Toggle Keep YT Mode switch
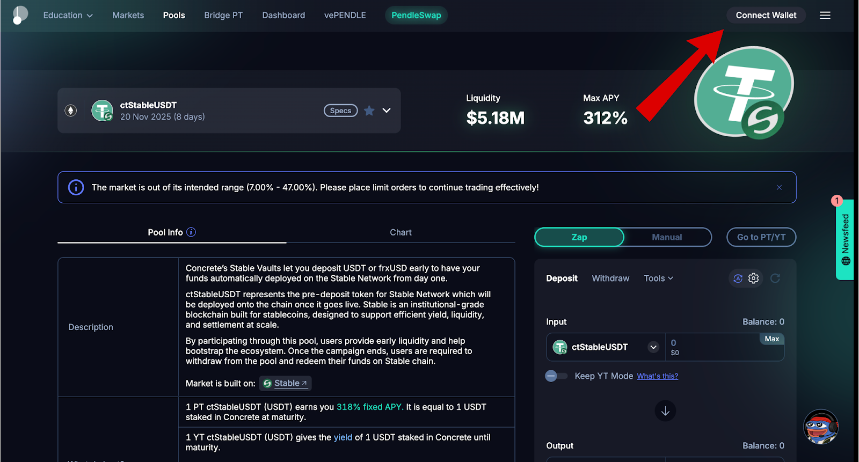Image resolution: width=859 pixels, height=462 pixels. coord(556,376)
